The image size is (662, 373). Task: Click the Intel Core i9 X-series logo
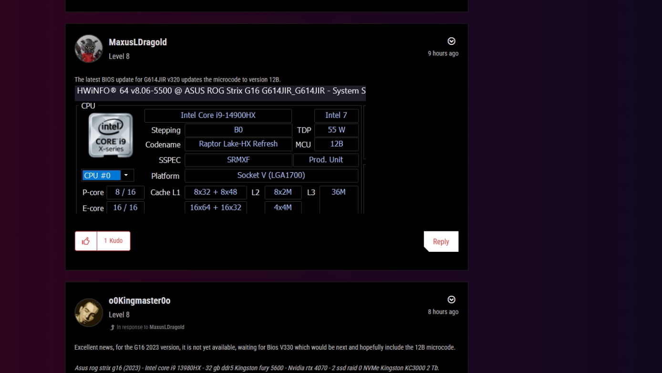111,135
